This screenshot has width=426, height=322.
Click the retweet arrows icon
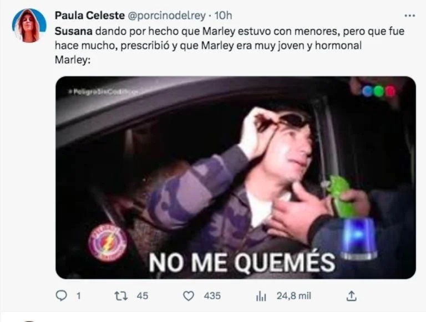[x=121, y=295]
